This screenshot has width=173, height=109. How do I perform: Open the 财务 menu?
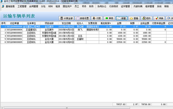coord(91,7)
